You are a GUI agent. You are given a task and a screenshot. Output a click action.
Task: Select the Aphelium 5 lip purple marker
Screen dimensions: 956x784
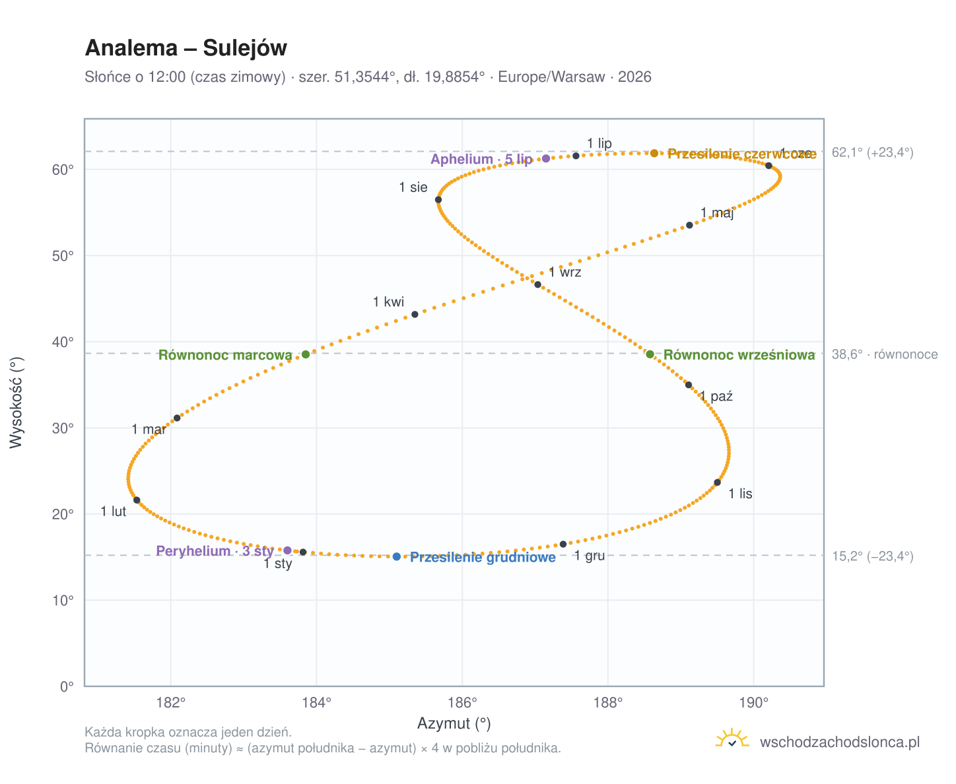pyautogui.click(x=546, y=158)
